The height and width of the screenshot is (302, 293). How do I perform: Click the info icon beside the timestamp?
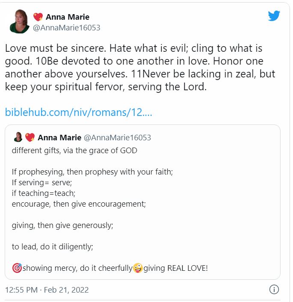pos(274,290)
